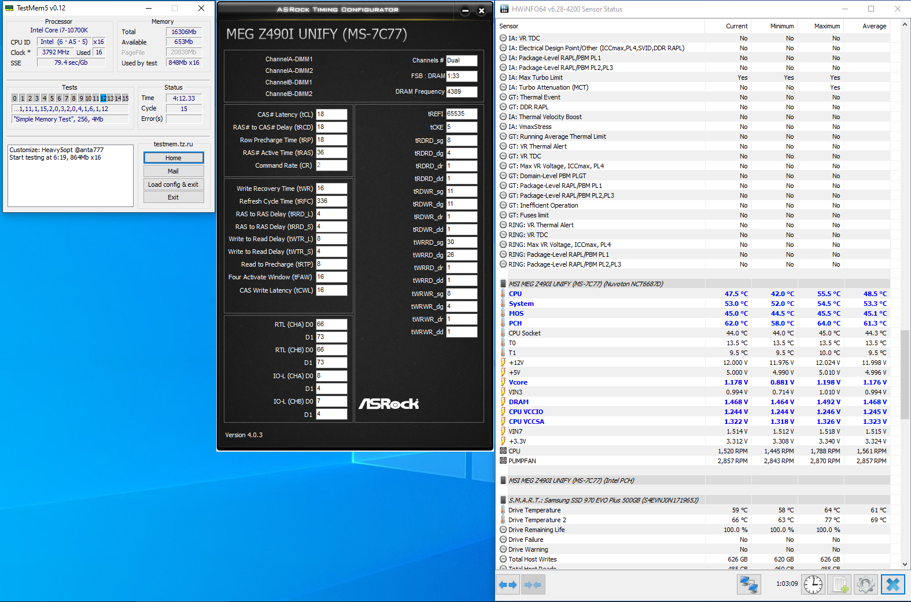Click the thermometer icon beside the PCH sensor
The image size is (911, 602).
[x=503, y=323]
